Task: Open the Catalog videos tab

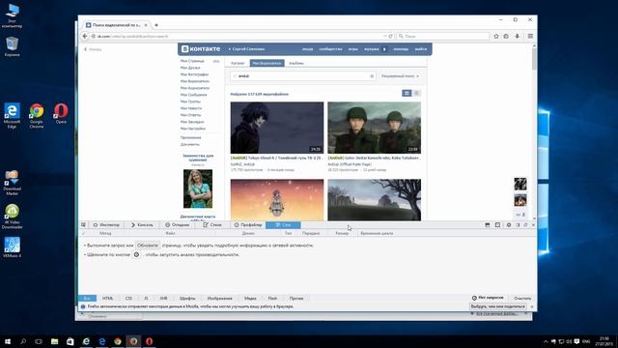Action: click(238, 63)
